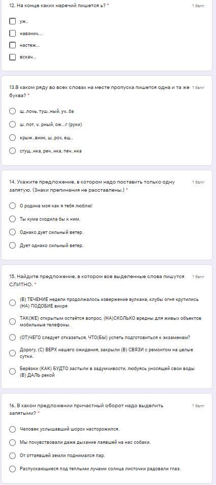
Task: Choose the 'ТАК(ЖЕ) открытым остаётся вопрос' option
Action: (x=12, y=321)
